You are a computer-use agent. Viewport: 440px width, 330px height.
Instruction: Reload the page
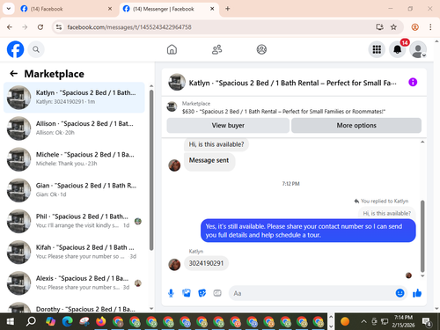pyautogui.click(x=40, y=27)
